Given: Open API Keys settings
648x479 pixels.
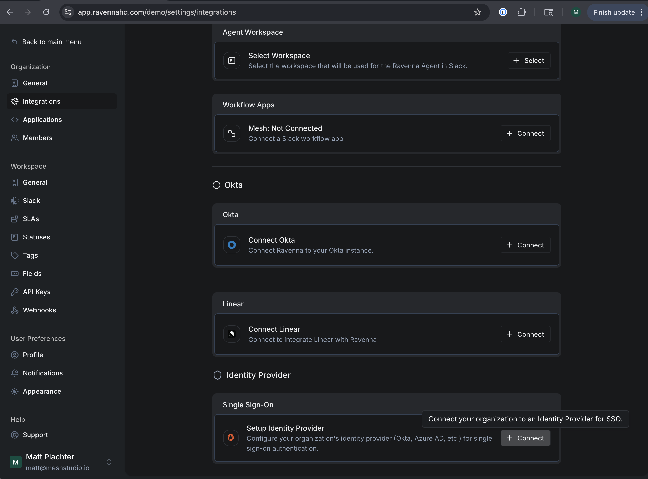Looking at the screenshot, I should (x=37, y=292).
